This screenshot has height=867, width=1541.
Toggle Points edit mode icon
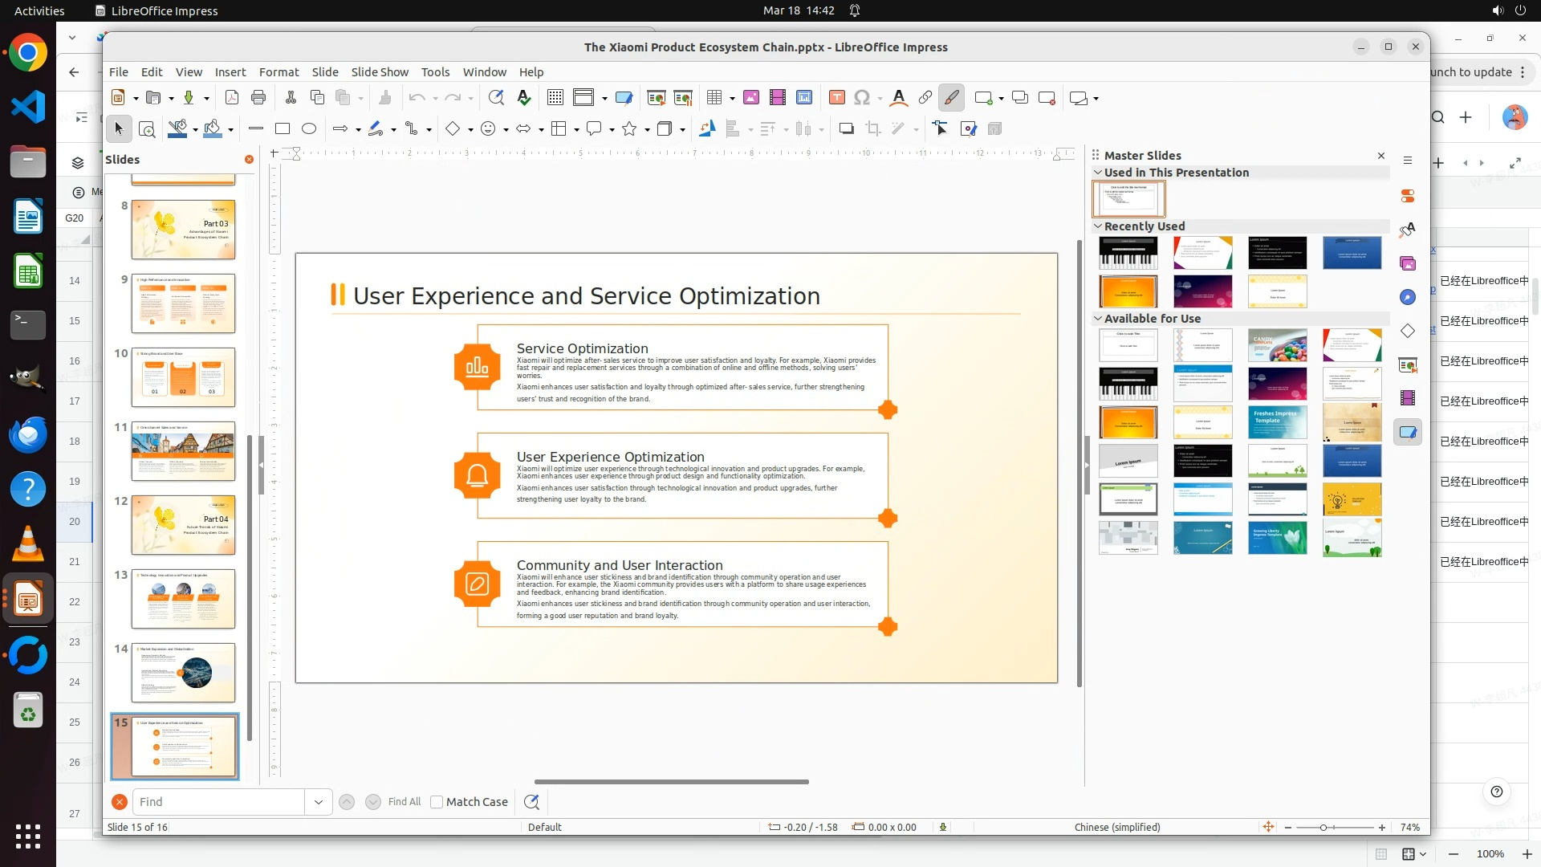click(x=940, y=128)
